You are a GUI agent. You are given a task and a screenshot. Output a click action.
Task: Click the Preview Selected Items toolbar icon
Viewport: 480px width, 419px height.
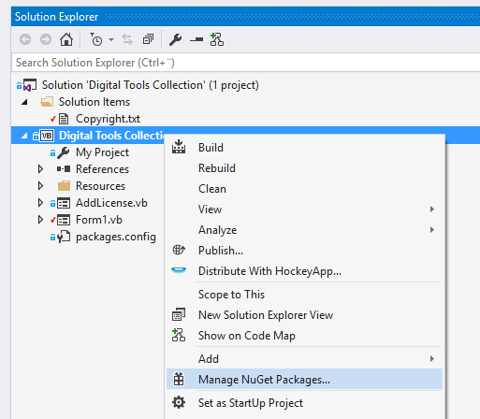(196, 39)
